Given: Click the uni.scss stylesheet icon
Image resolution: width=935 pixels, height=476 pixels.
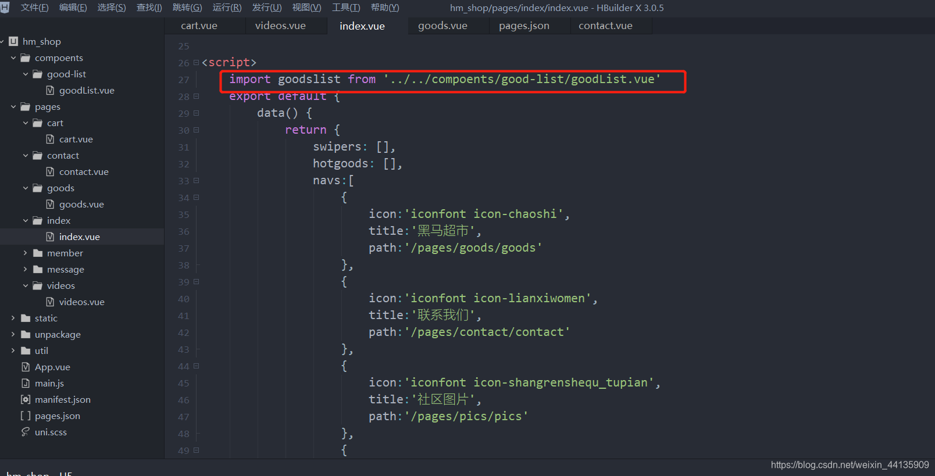Looking at the screenshot, I should [26, 432].
